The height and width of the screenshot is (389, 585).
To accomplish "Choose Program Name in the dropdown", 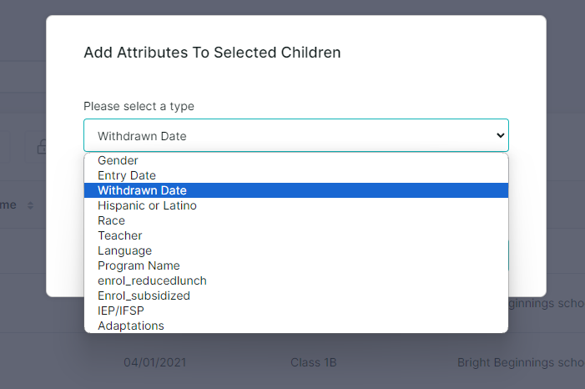I will 139,265.
